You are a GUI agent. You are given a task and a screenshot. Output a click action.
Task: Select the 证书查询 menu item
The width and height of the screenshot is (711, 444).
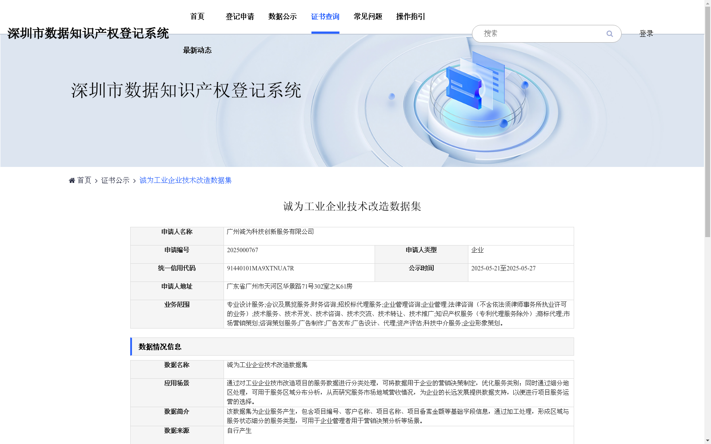click(325, 16)
